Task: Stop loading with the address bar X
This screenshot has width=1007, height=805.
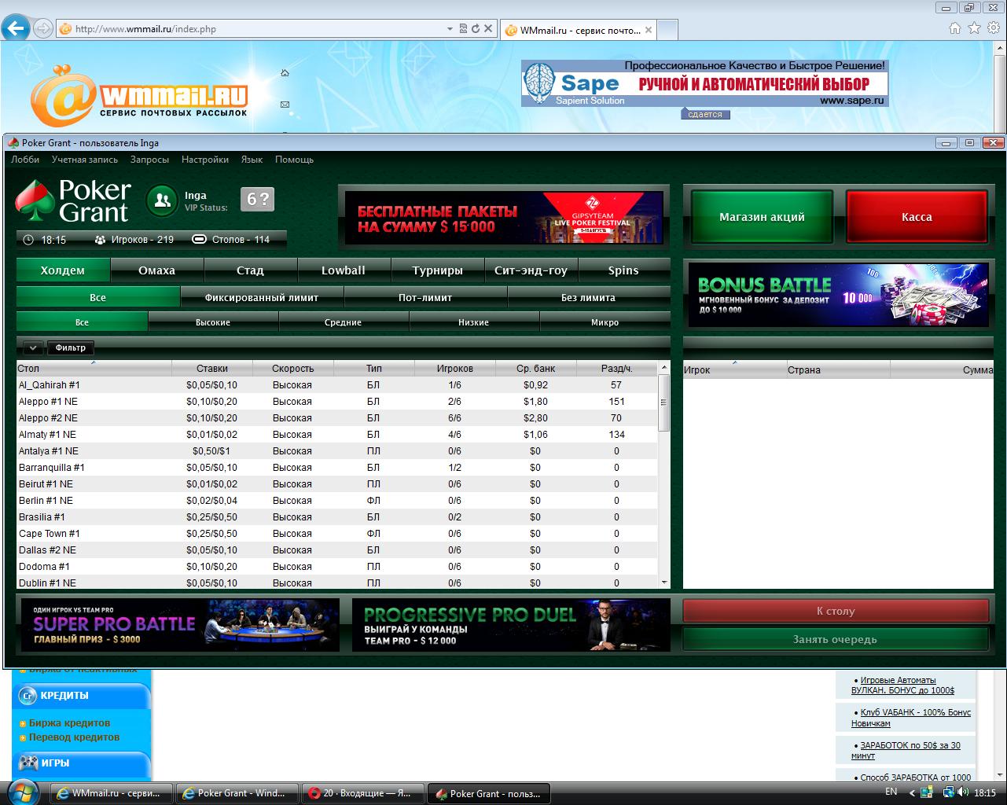Action: (x=488, y=29)
